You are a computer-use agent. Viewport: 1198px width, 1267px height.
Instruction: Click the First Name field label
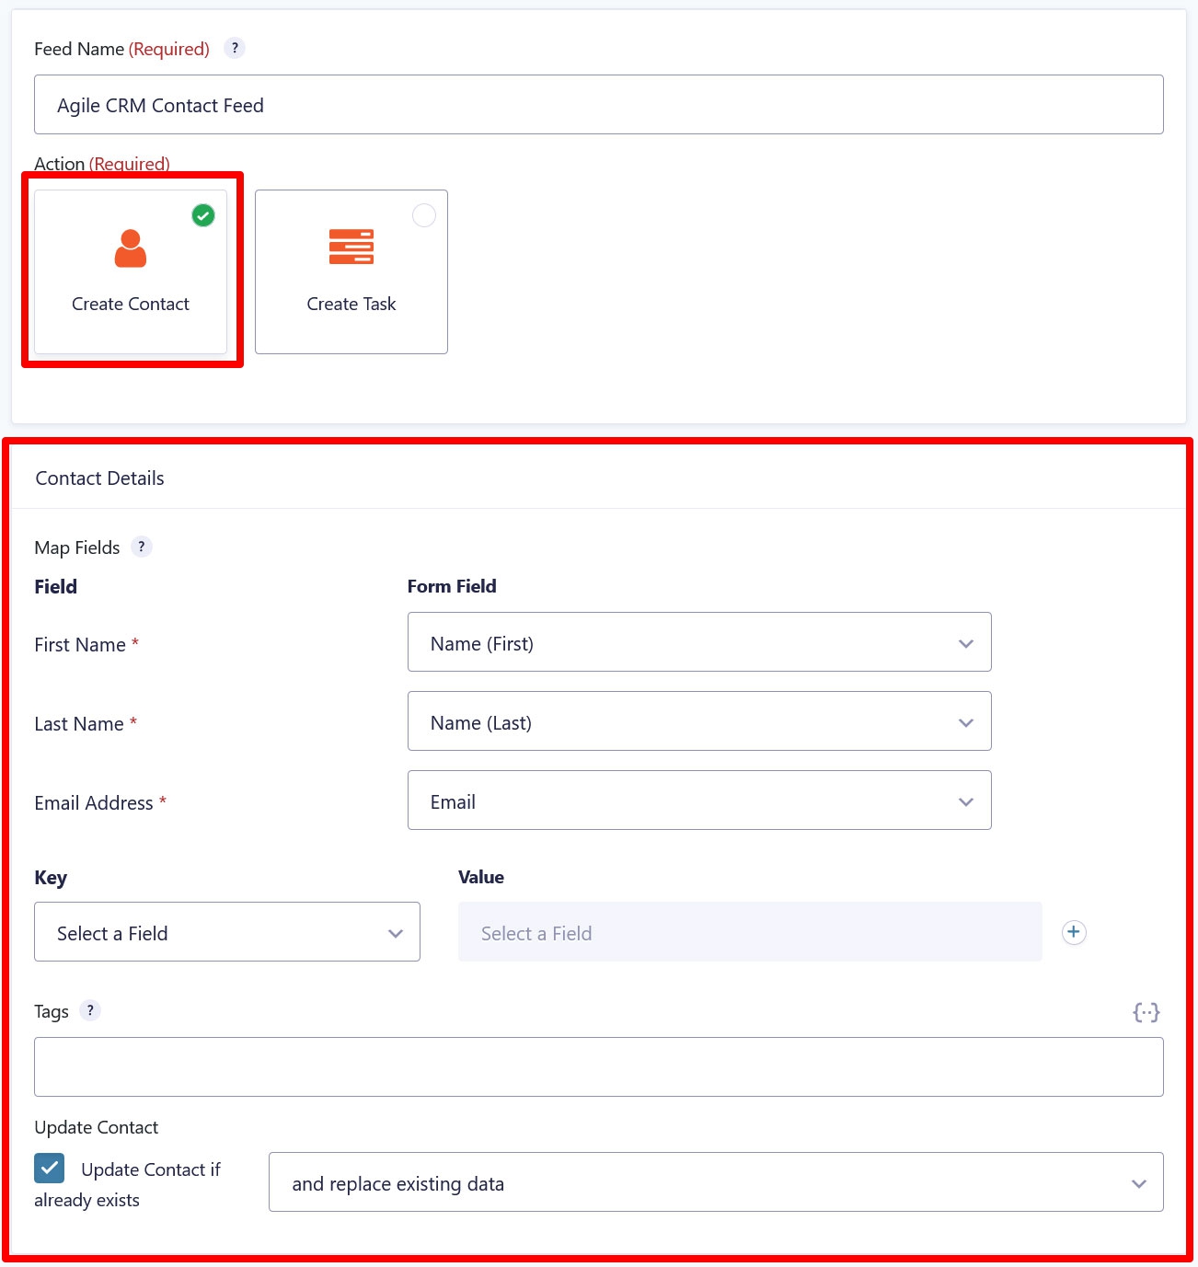80,645
